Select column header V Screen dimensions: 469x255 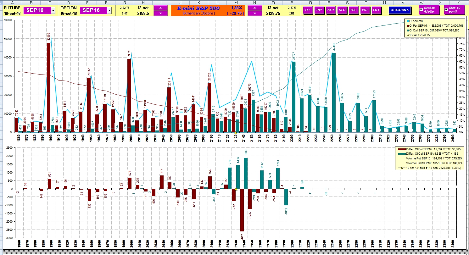click(403, 3)
